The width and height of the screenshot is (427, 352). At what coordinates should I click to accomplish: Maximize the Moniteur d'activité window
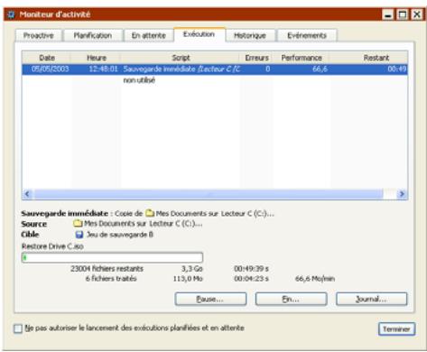(x=403, y=14)
